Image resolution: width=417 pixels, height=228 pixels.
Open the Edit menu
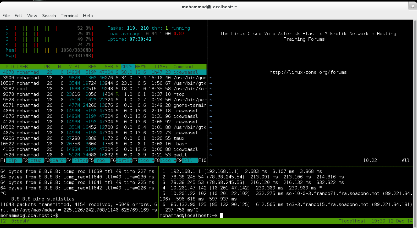(18, 16)
